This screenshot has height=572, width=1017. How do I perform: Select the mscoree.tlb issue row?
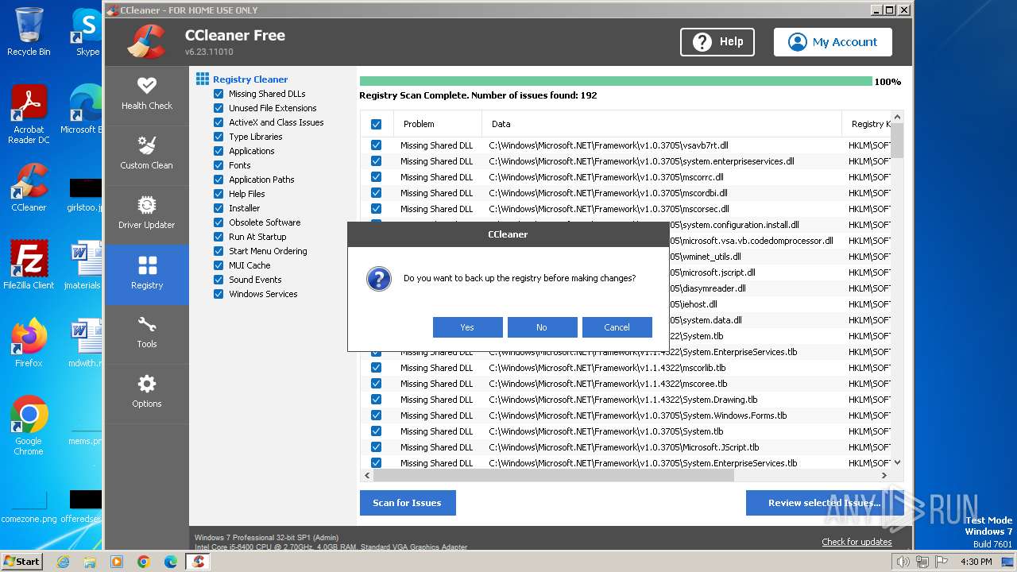tap(625, 384)
